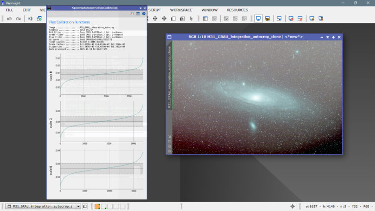Undo the last action with the undo arrow
Image resolution: width=375 pixels, height=211 pixels.
click(9, 19)
